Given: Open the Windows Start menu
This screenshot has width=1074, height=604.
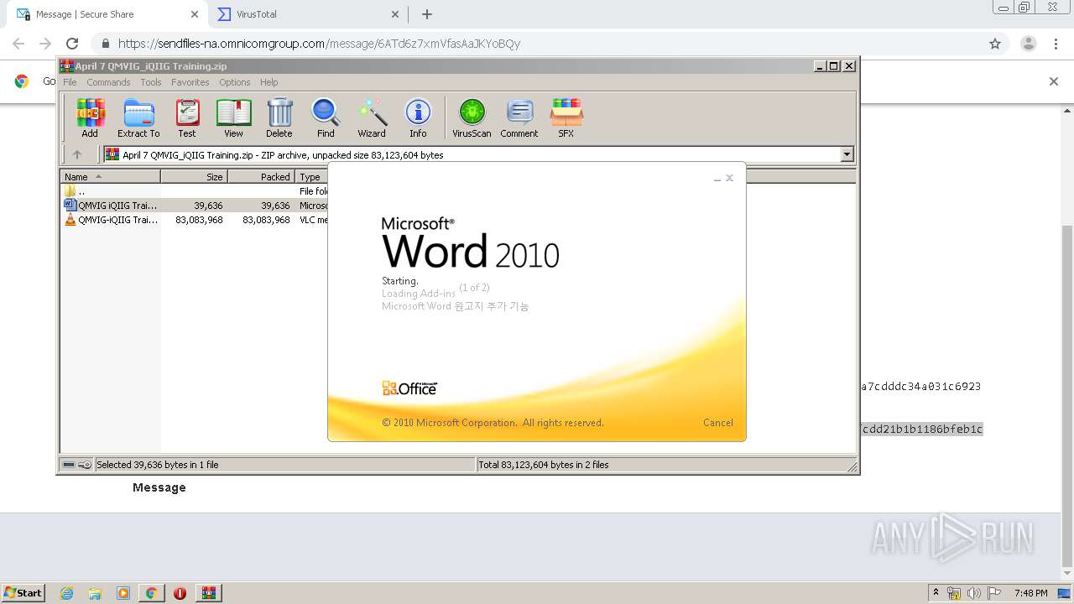Looking at the screenshot, I should coord(23,592).
